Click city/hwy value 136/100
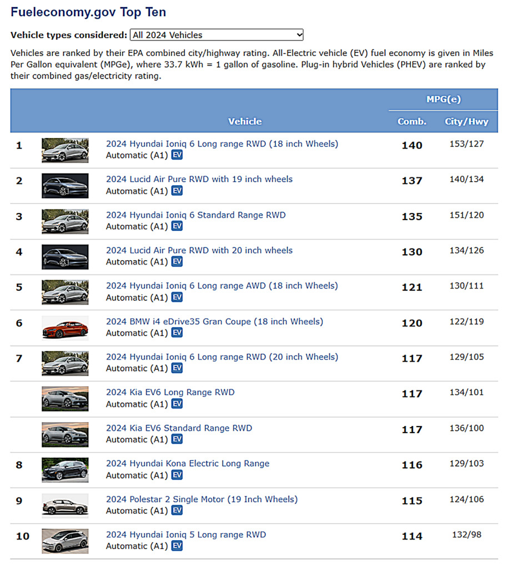 pyautogui.click(x=467, y=428)
